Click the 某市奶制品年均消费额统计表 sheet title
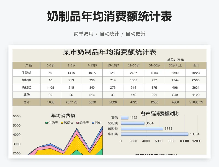219x167 pixels. point(110,52)
